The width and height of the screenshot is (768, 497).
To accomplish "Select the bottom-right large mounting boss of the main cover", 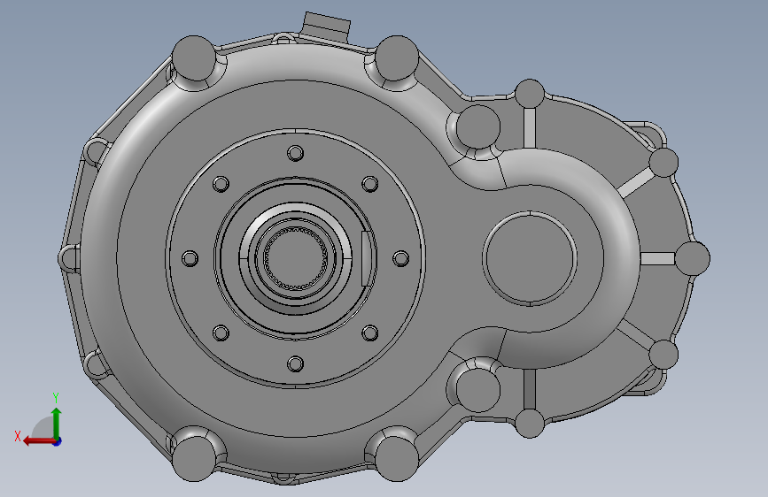I will 397,458.
